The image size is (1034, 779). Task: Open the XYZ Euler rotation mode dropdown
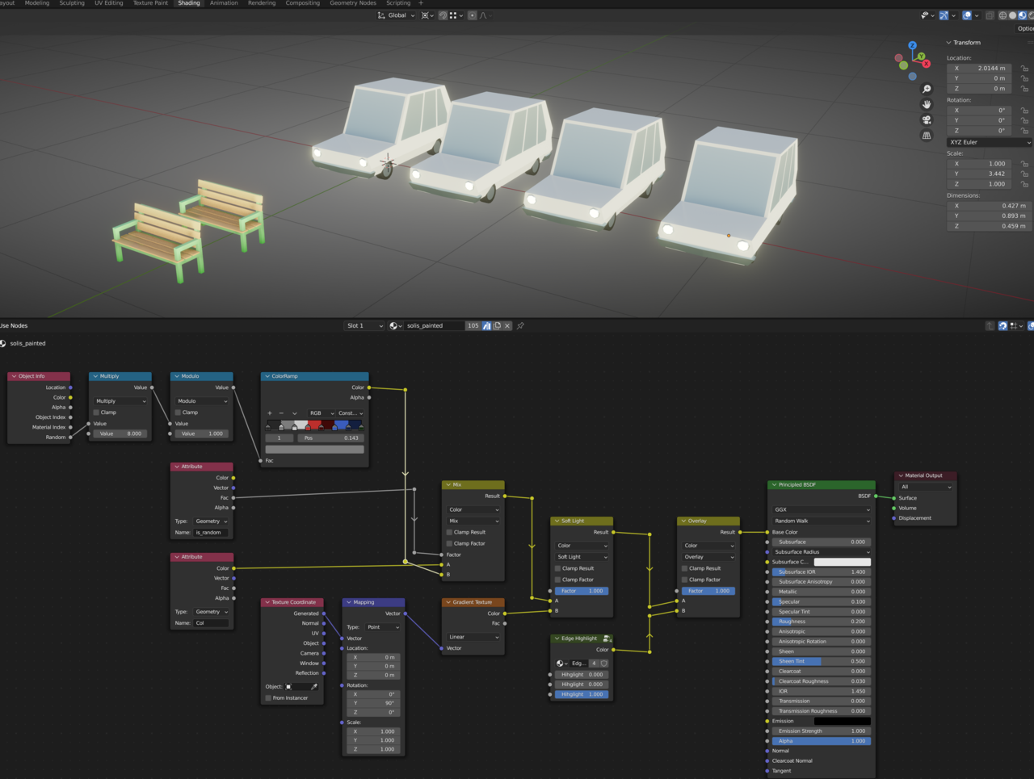tap(989, 142)
